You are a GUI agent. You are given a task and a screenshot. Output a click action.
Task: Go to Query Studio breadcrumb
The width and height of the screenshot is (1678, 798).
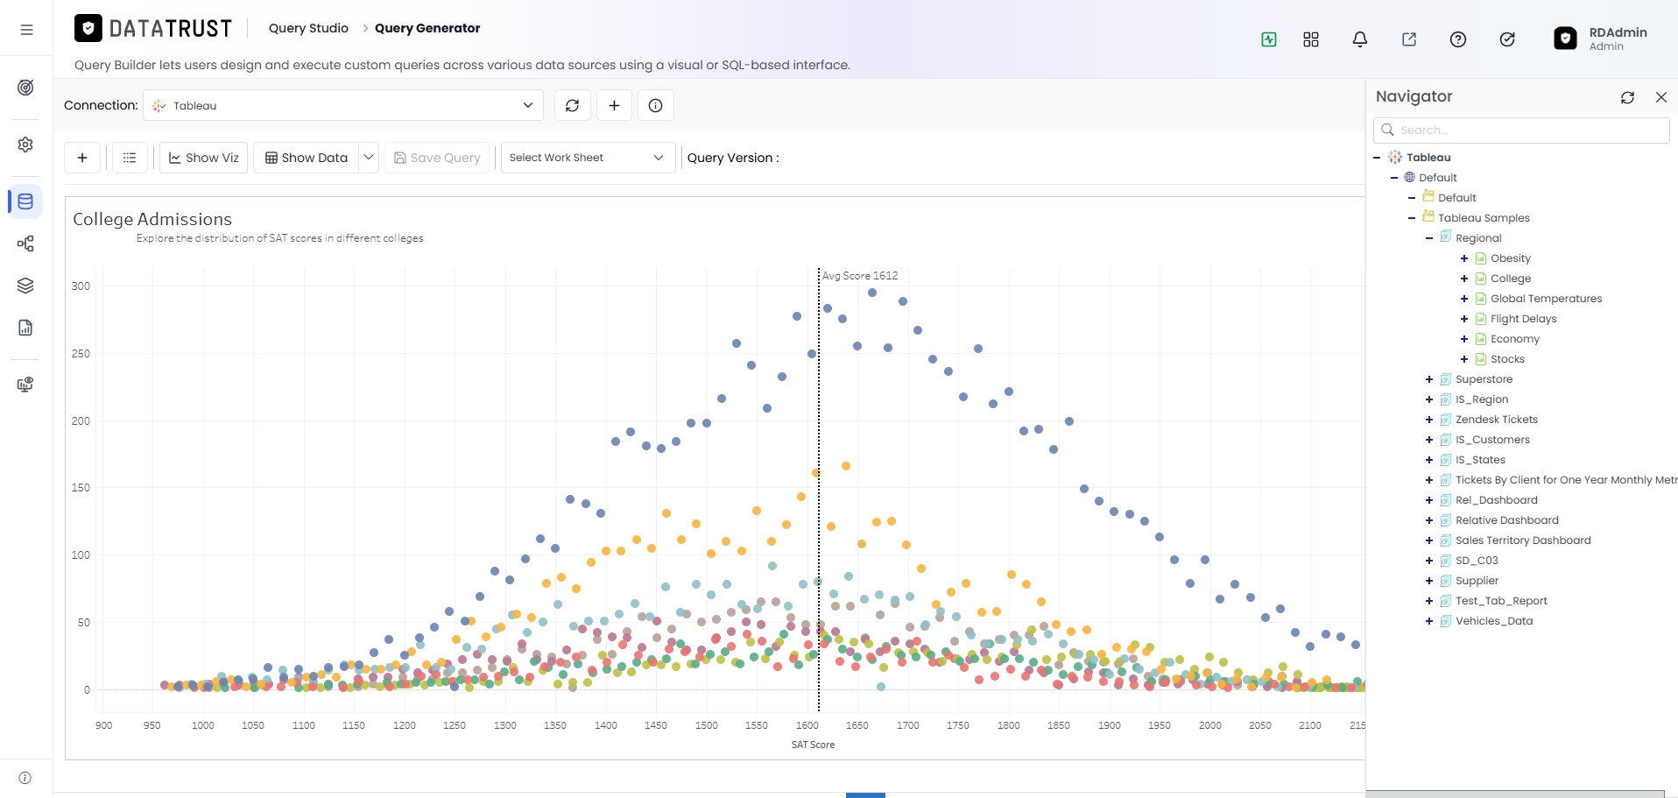308,28
